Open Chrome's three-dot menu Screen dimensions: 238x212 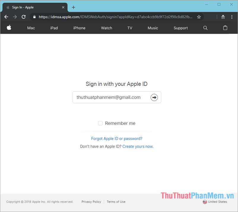click(x=232, y=17)
